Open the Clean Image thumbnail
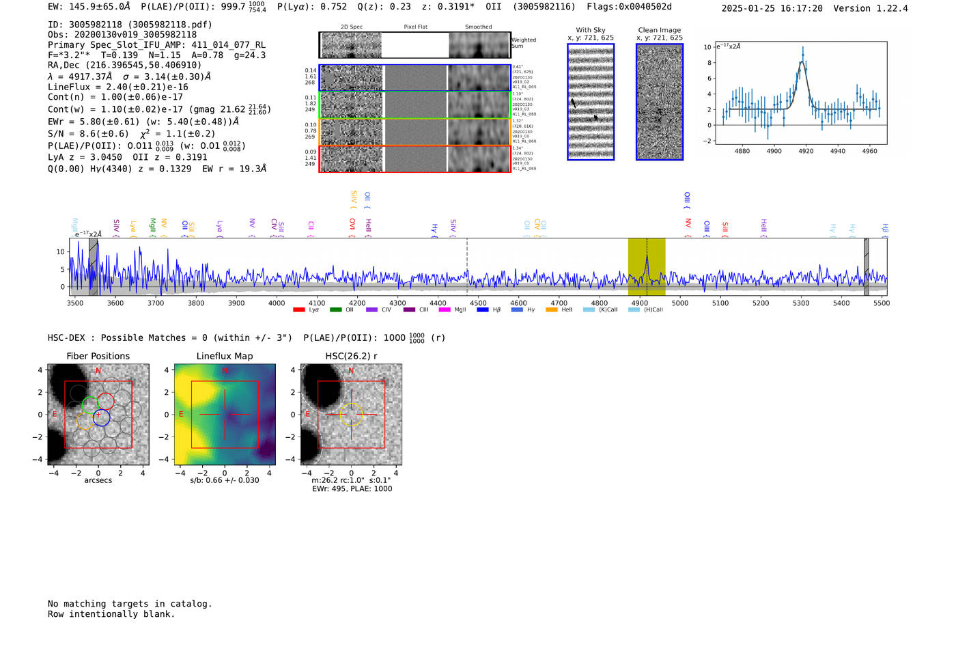Image resolution: width=956 pixels, height=651 pixels. click(660, 102)
